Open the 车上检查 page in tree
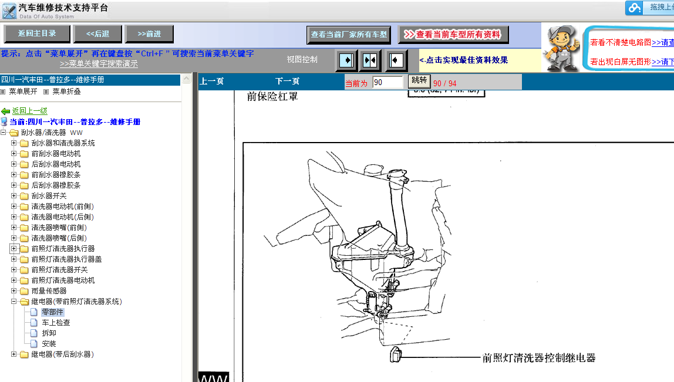The height and width of the screenshot is (382, 674). tap(56, 323)
